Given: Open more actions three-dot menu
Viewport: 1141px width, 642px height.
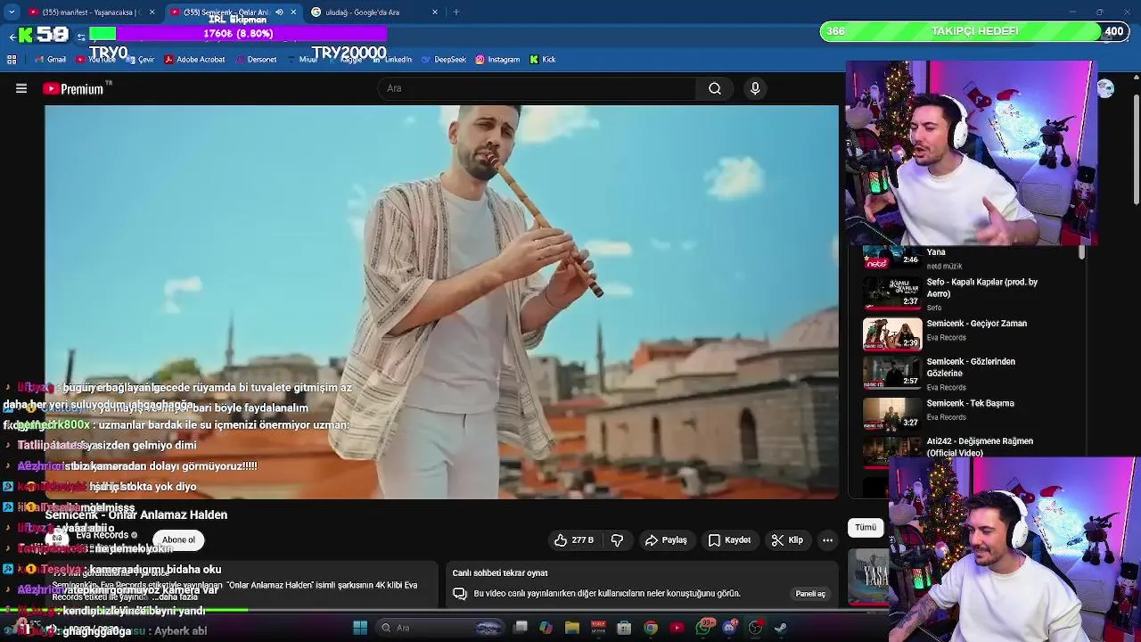Looking at the screenshot, I should [x=827, y=539].
